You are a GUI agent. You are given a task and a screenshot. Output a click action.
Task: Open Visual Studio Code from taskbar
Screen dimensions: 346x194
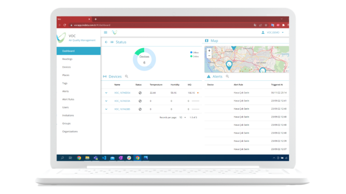[x=104, y=158]
